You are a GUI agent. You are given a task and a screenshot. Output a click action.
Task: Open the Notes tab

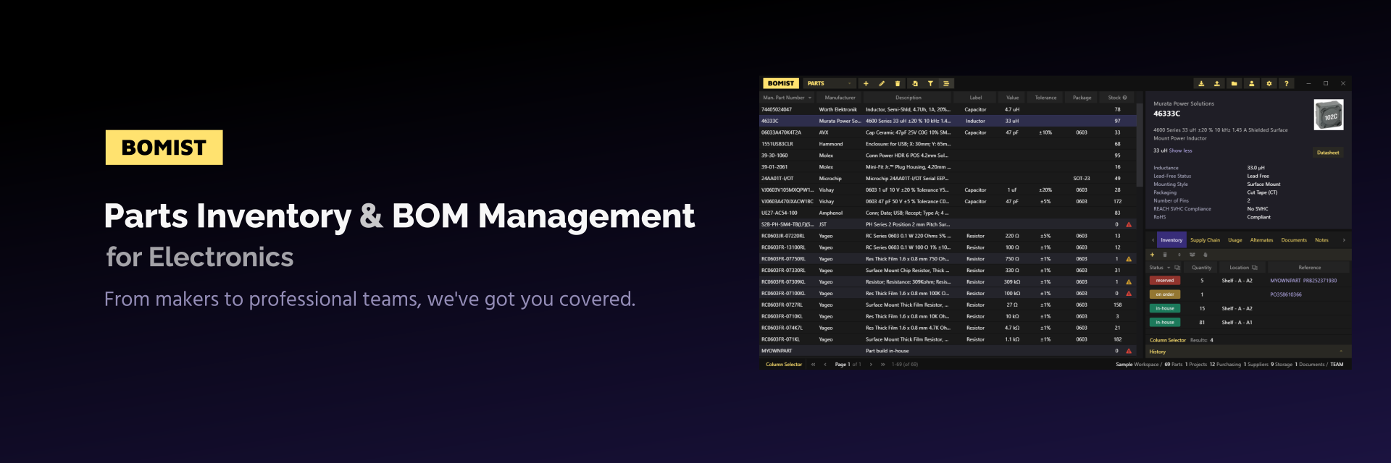1321,240
